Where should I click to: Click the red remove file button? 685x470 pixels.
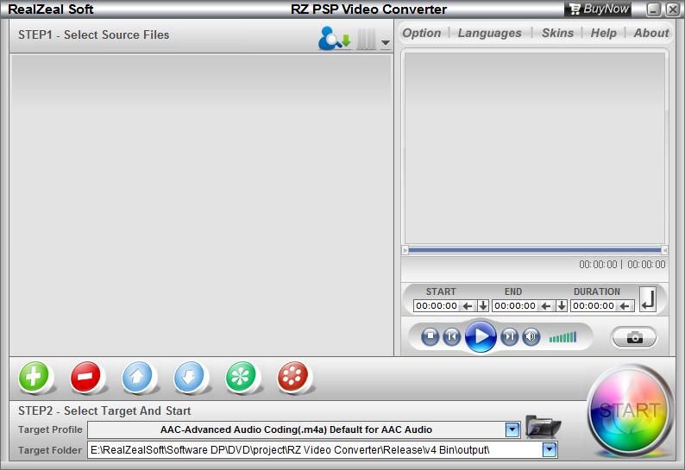pyautogui.click(x=86, y=377)
